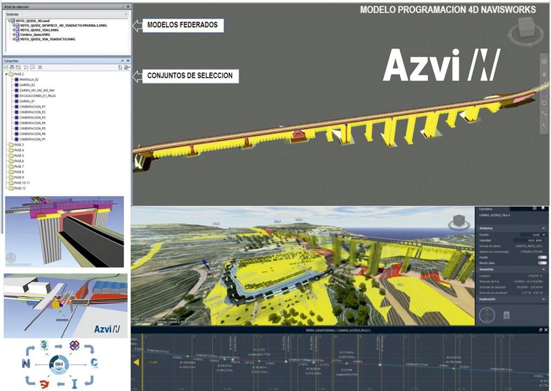Click the calculator icon in properties panel
Viewport: 551px width, 391px height.
coord(507,315)
